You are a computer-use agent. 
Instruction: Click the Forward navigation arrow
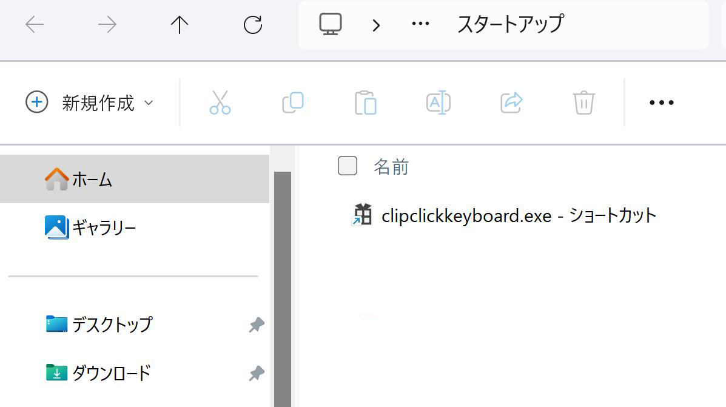pos(107,24)
